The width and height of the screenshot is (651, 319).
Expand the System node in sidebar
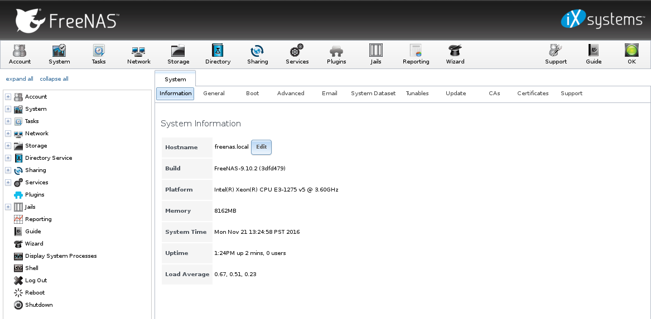pyautogui.click(x=8, y=109)
